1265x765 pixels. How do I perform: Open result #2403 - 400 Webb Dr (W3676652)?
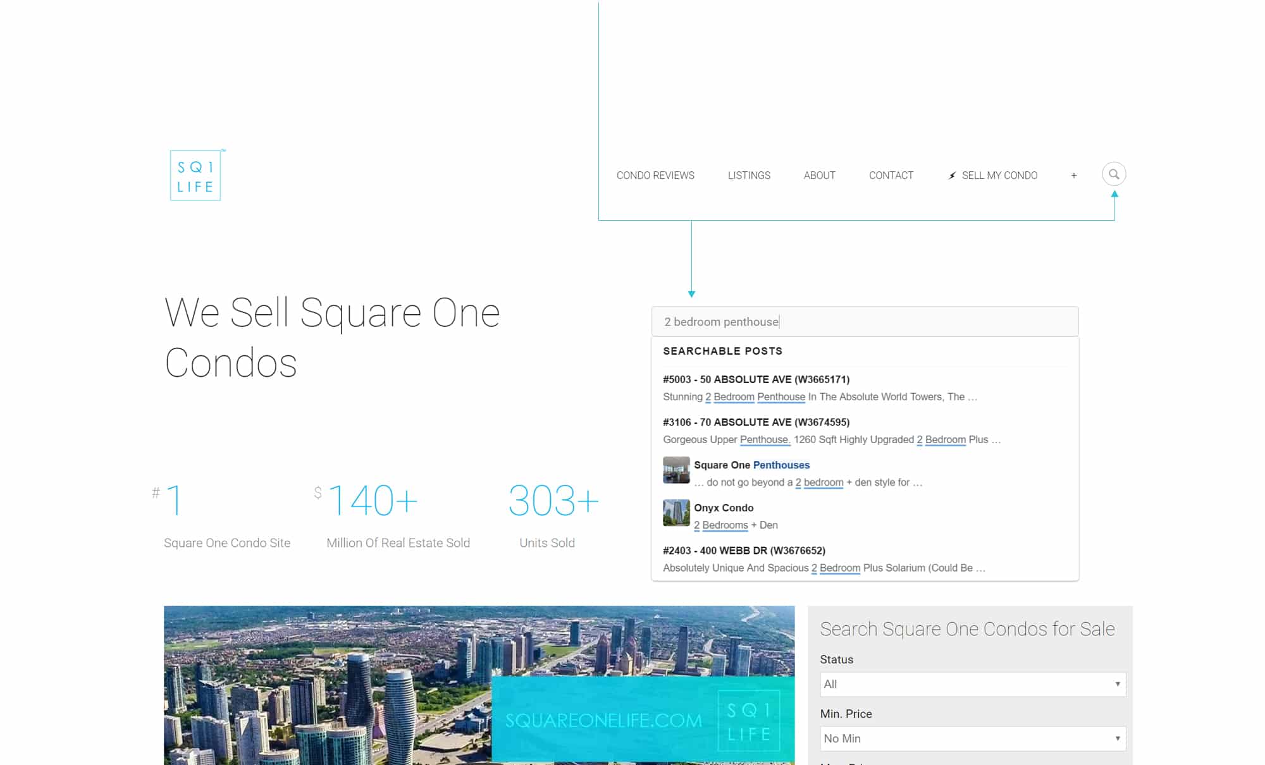744,551
